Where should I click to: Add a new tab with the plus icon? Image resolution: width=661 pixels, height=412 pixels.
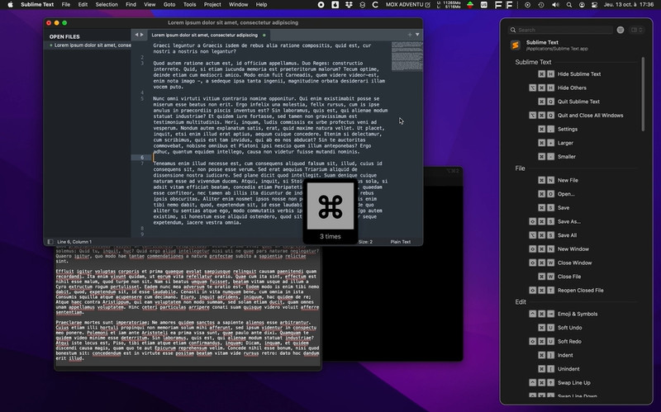click(x=409, y=35)
